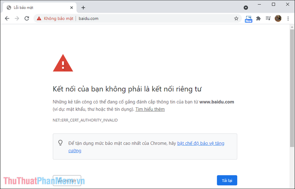The height and width of the screenshot is (189, 295).
Task: Minimize the Chrome window
Action: 260,4
